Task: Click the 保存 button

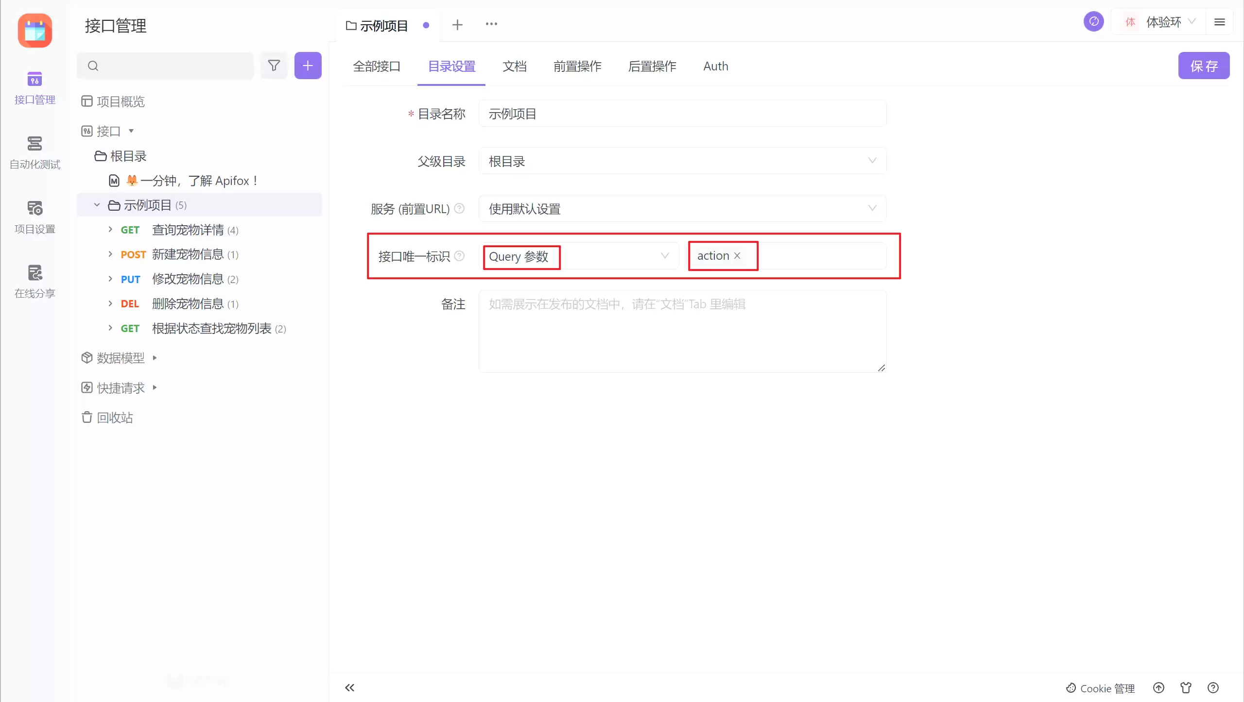Action: pyautogui.click(x=1204, y=66)
